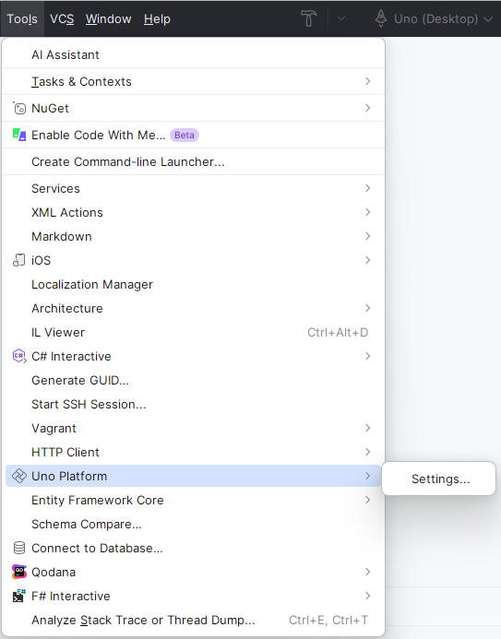Open the dropdown arrow next to build hammer

click(x=341, y=18)
